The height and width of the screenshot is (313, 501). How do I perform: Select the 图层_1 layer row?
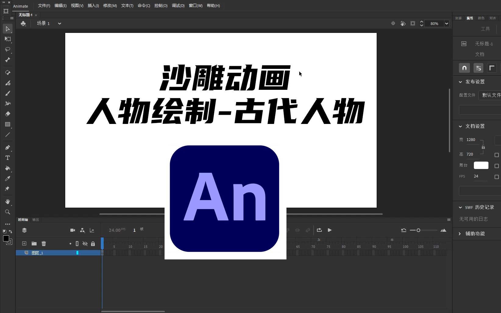coord(58,253)
